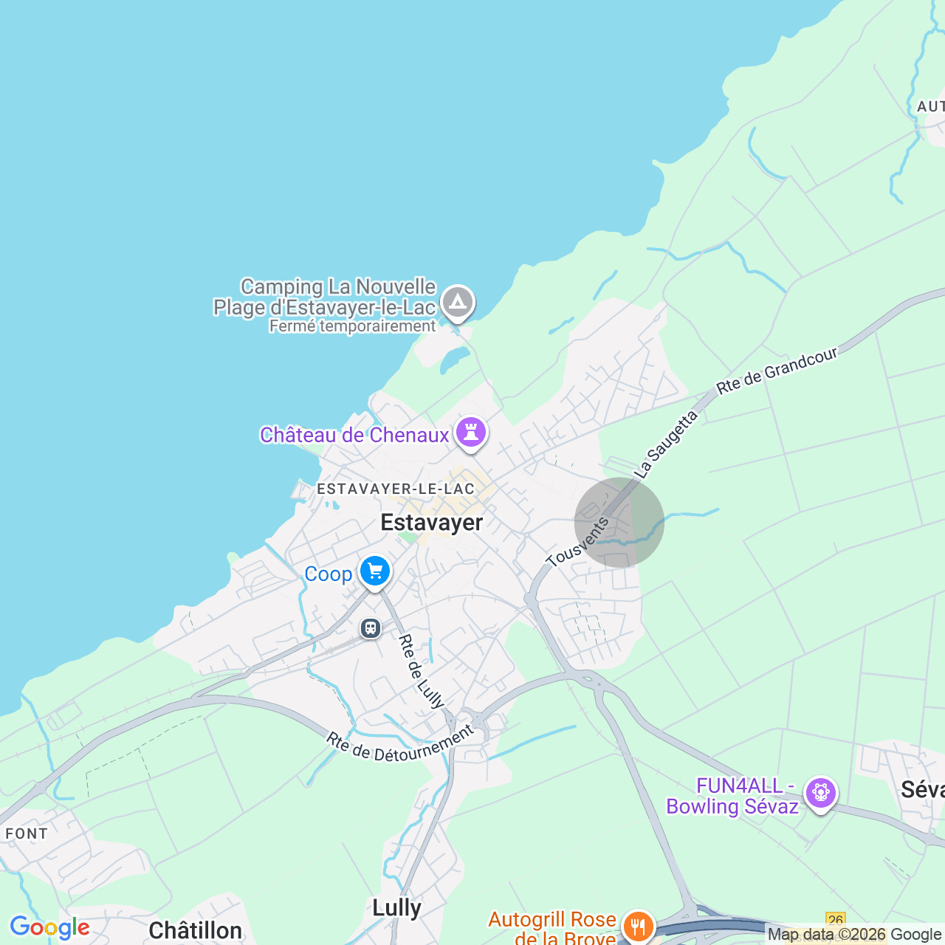Click the ESTAVAYER-LE-LAC district label

(x=396, y=489)
